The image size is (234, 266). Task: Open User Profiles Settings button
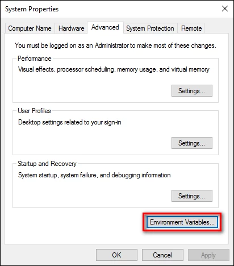[x=192, y=143]
